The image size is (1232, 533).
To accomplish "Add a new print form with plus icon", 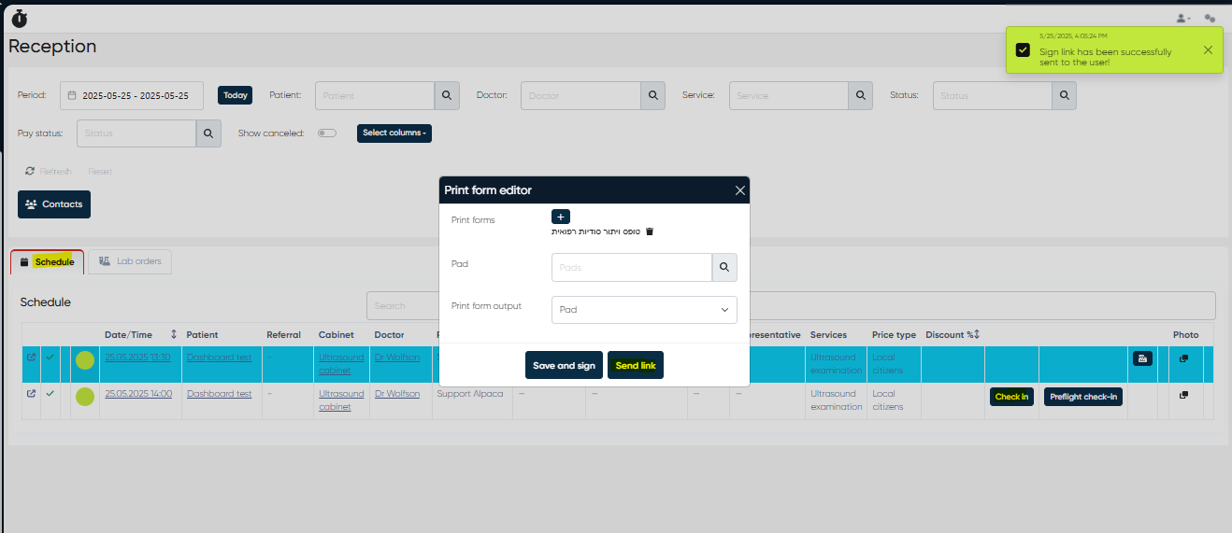I will (x=561, y=217).
